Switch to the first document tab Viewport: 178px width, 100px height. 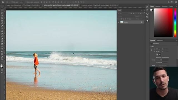23,5
